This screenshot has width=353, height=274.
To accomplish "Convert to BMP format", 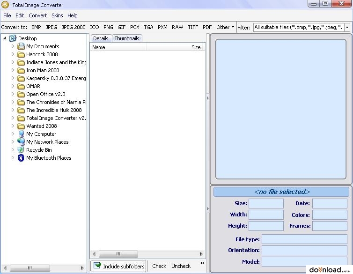I will pos(36,27).
